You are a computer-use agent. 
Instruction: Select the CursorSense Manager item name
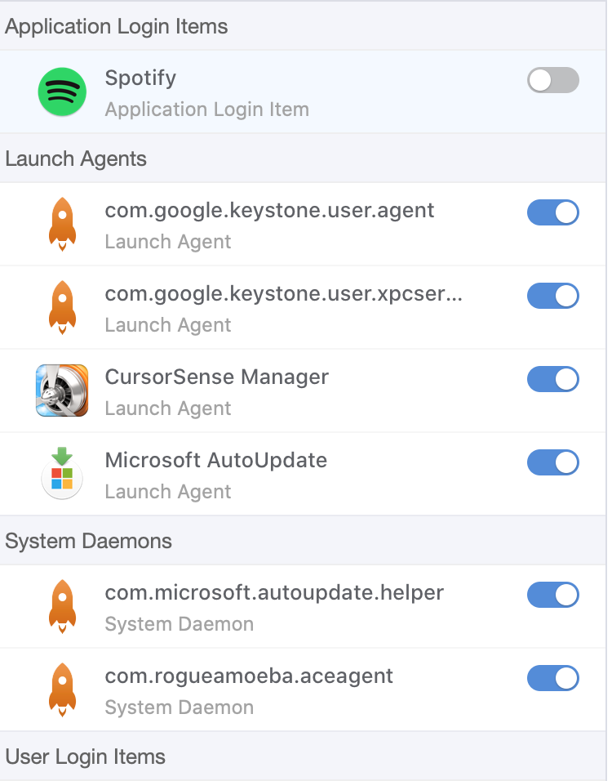tap(216, 377)
